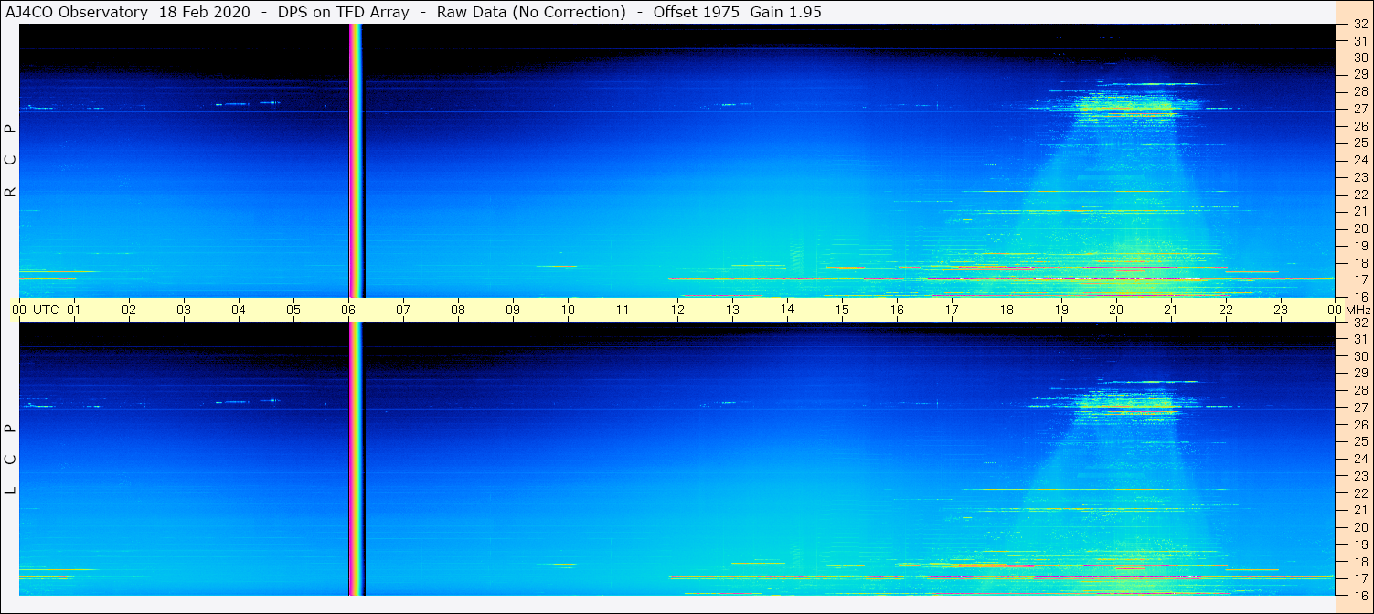Click the "Offset 1975" value in header
Viewport: 1374px width, 614px height.
(x=696, y=12)
